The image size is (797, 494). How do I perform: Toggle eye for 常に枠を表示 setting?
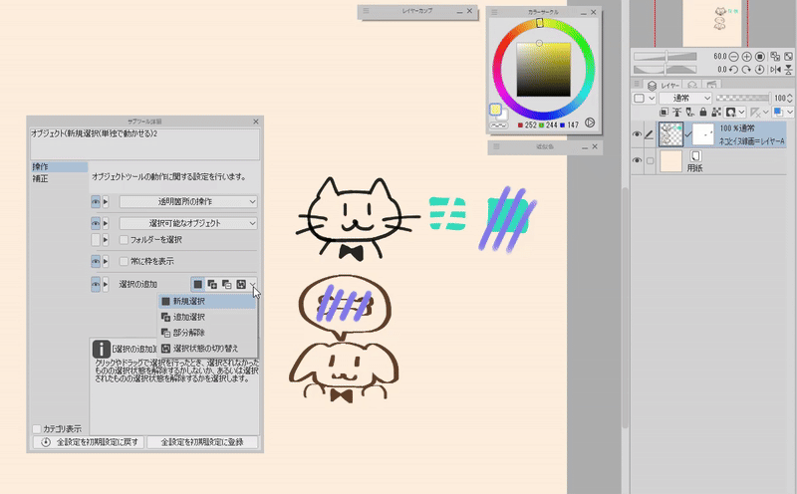point(96,261)
